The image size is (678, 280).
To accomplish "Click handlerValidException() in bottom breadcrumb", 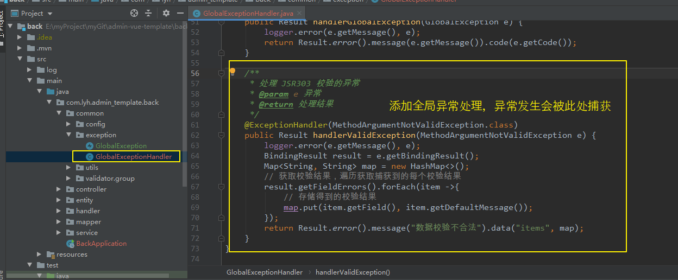I will click(x=353, y=272).
